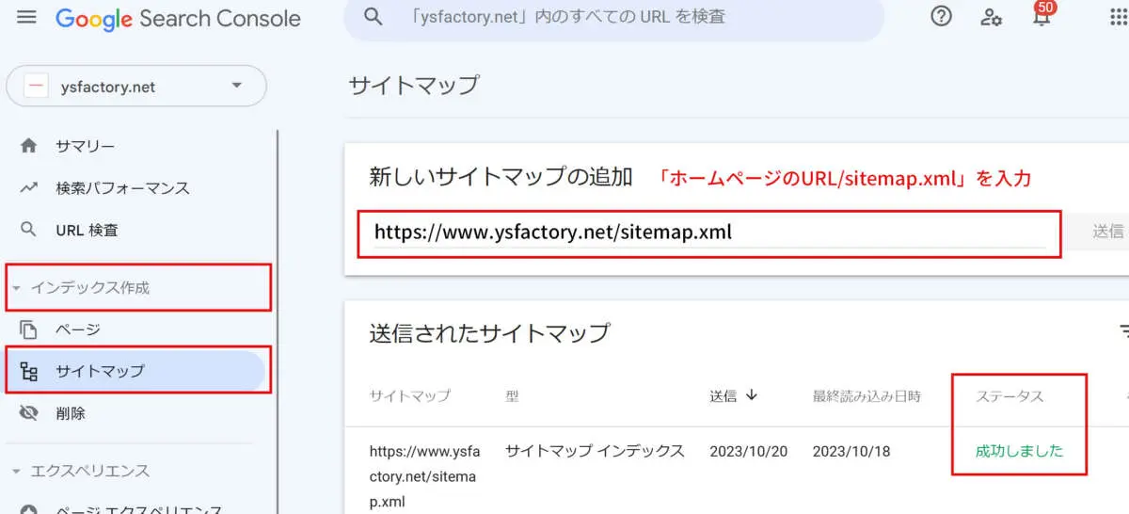The width and height of the screenshot is (1129, 514).
Task: Focus the URL inspection search field
Action: pyautogui.click(x=613, y=18)
